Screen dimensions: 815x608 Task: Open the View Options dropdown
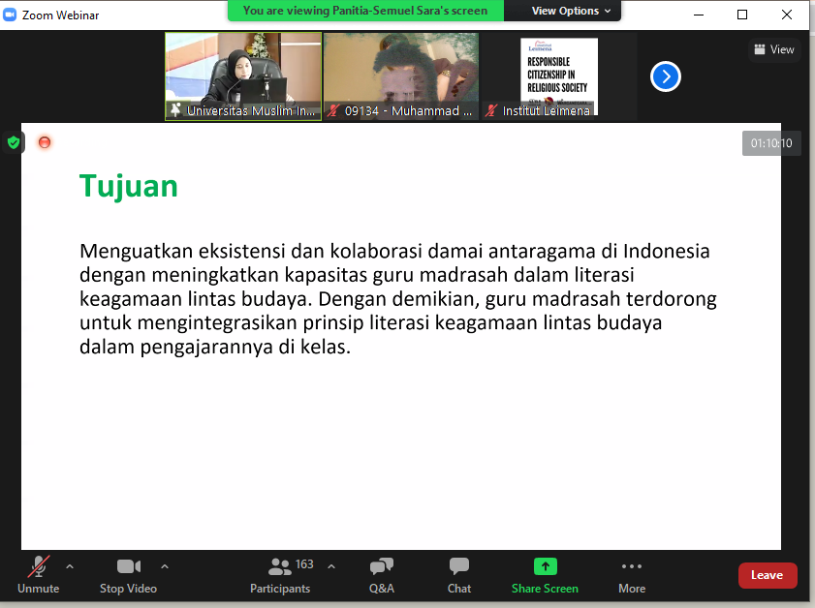pyautogui.click(x=570, y=11)
